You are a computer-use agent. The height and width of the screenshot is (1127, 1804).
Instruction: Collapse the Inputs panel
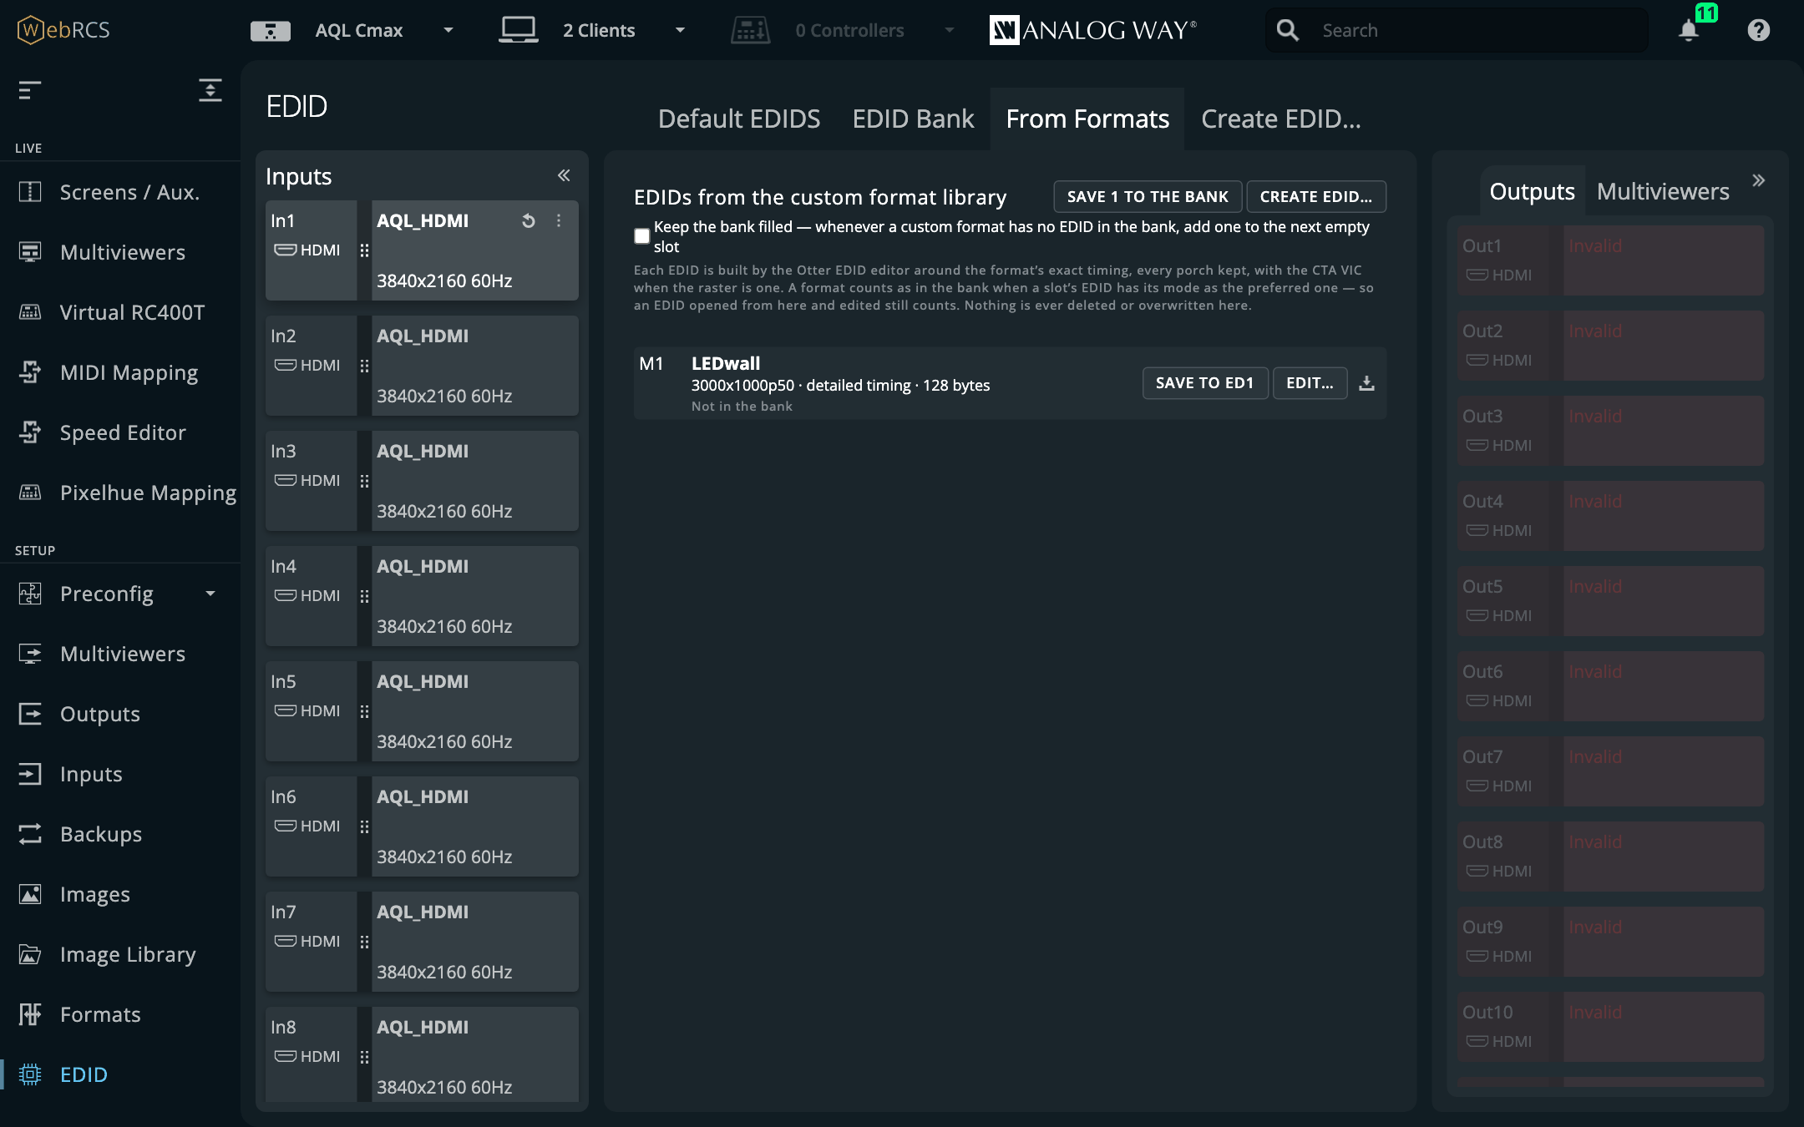tap(564, 175)
